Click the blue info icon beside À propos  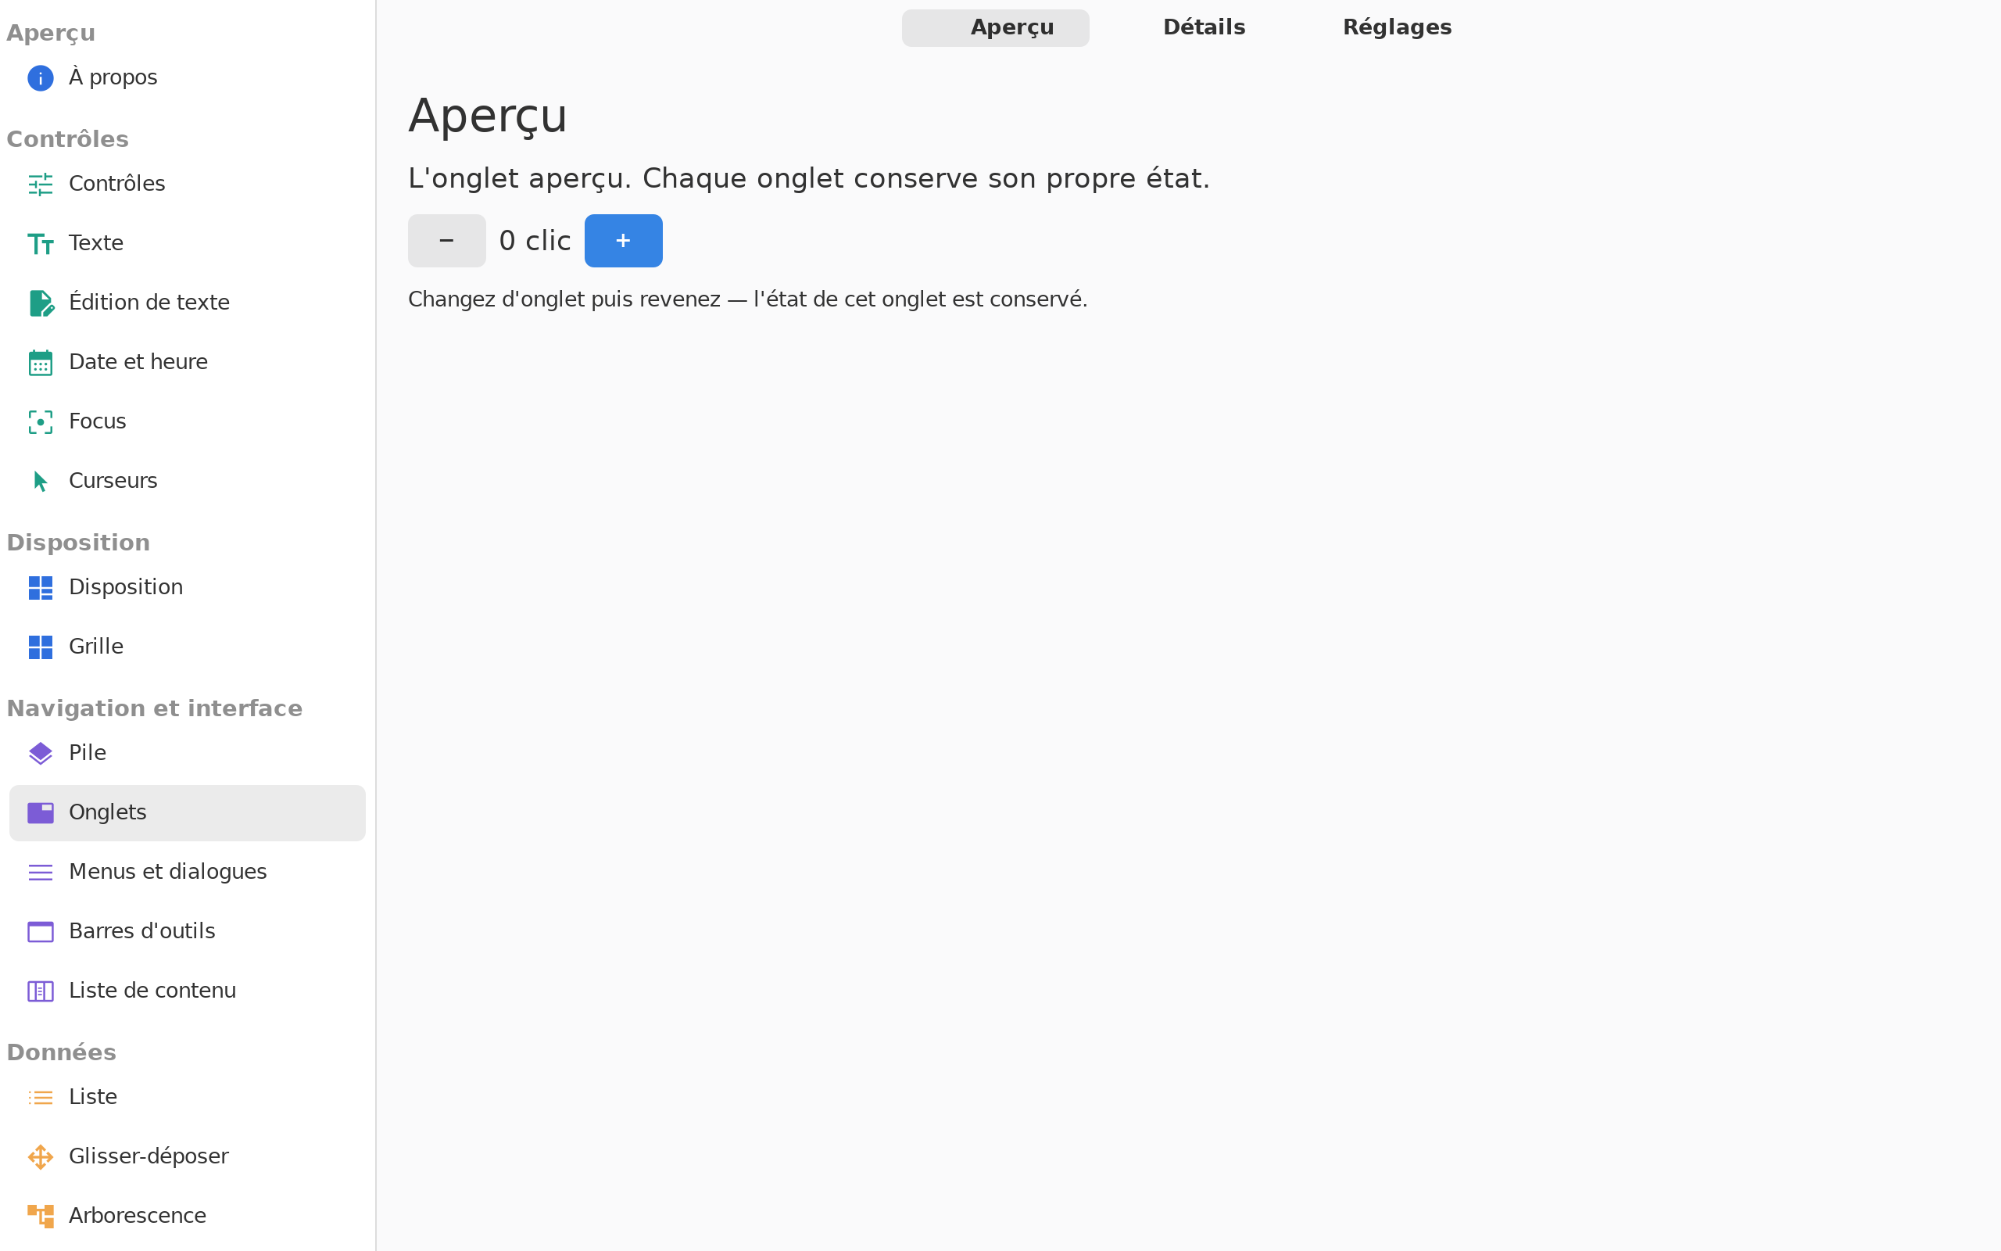(41, 77)
